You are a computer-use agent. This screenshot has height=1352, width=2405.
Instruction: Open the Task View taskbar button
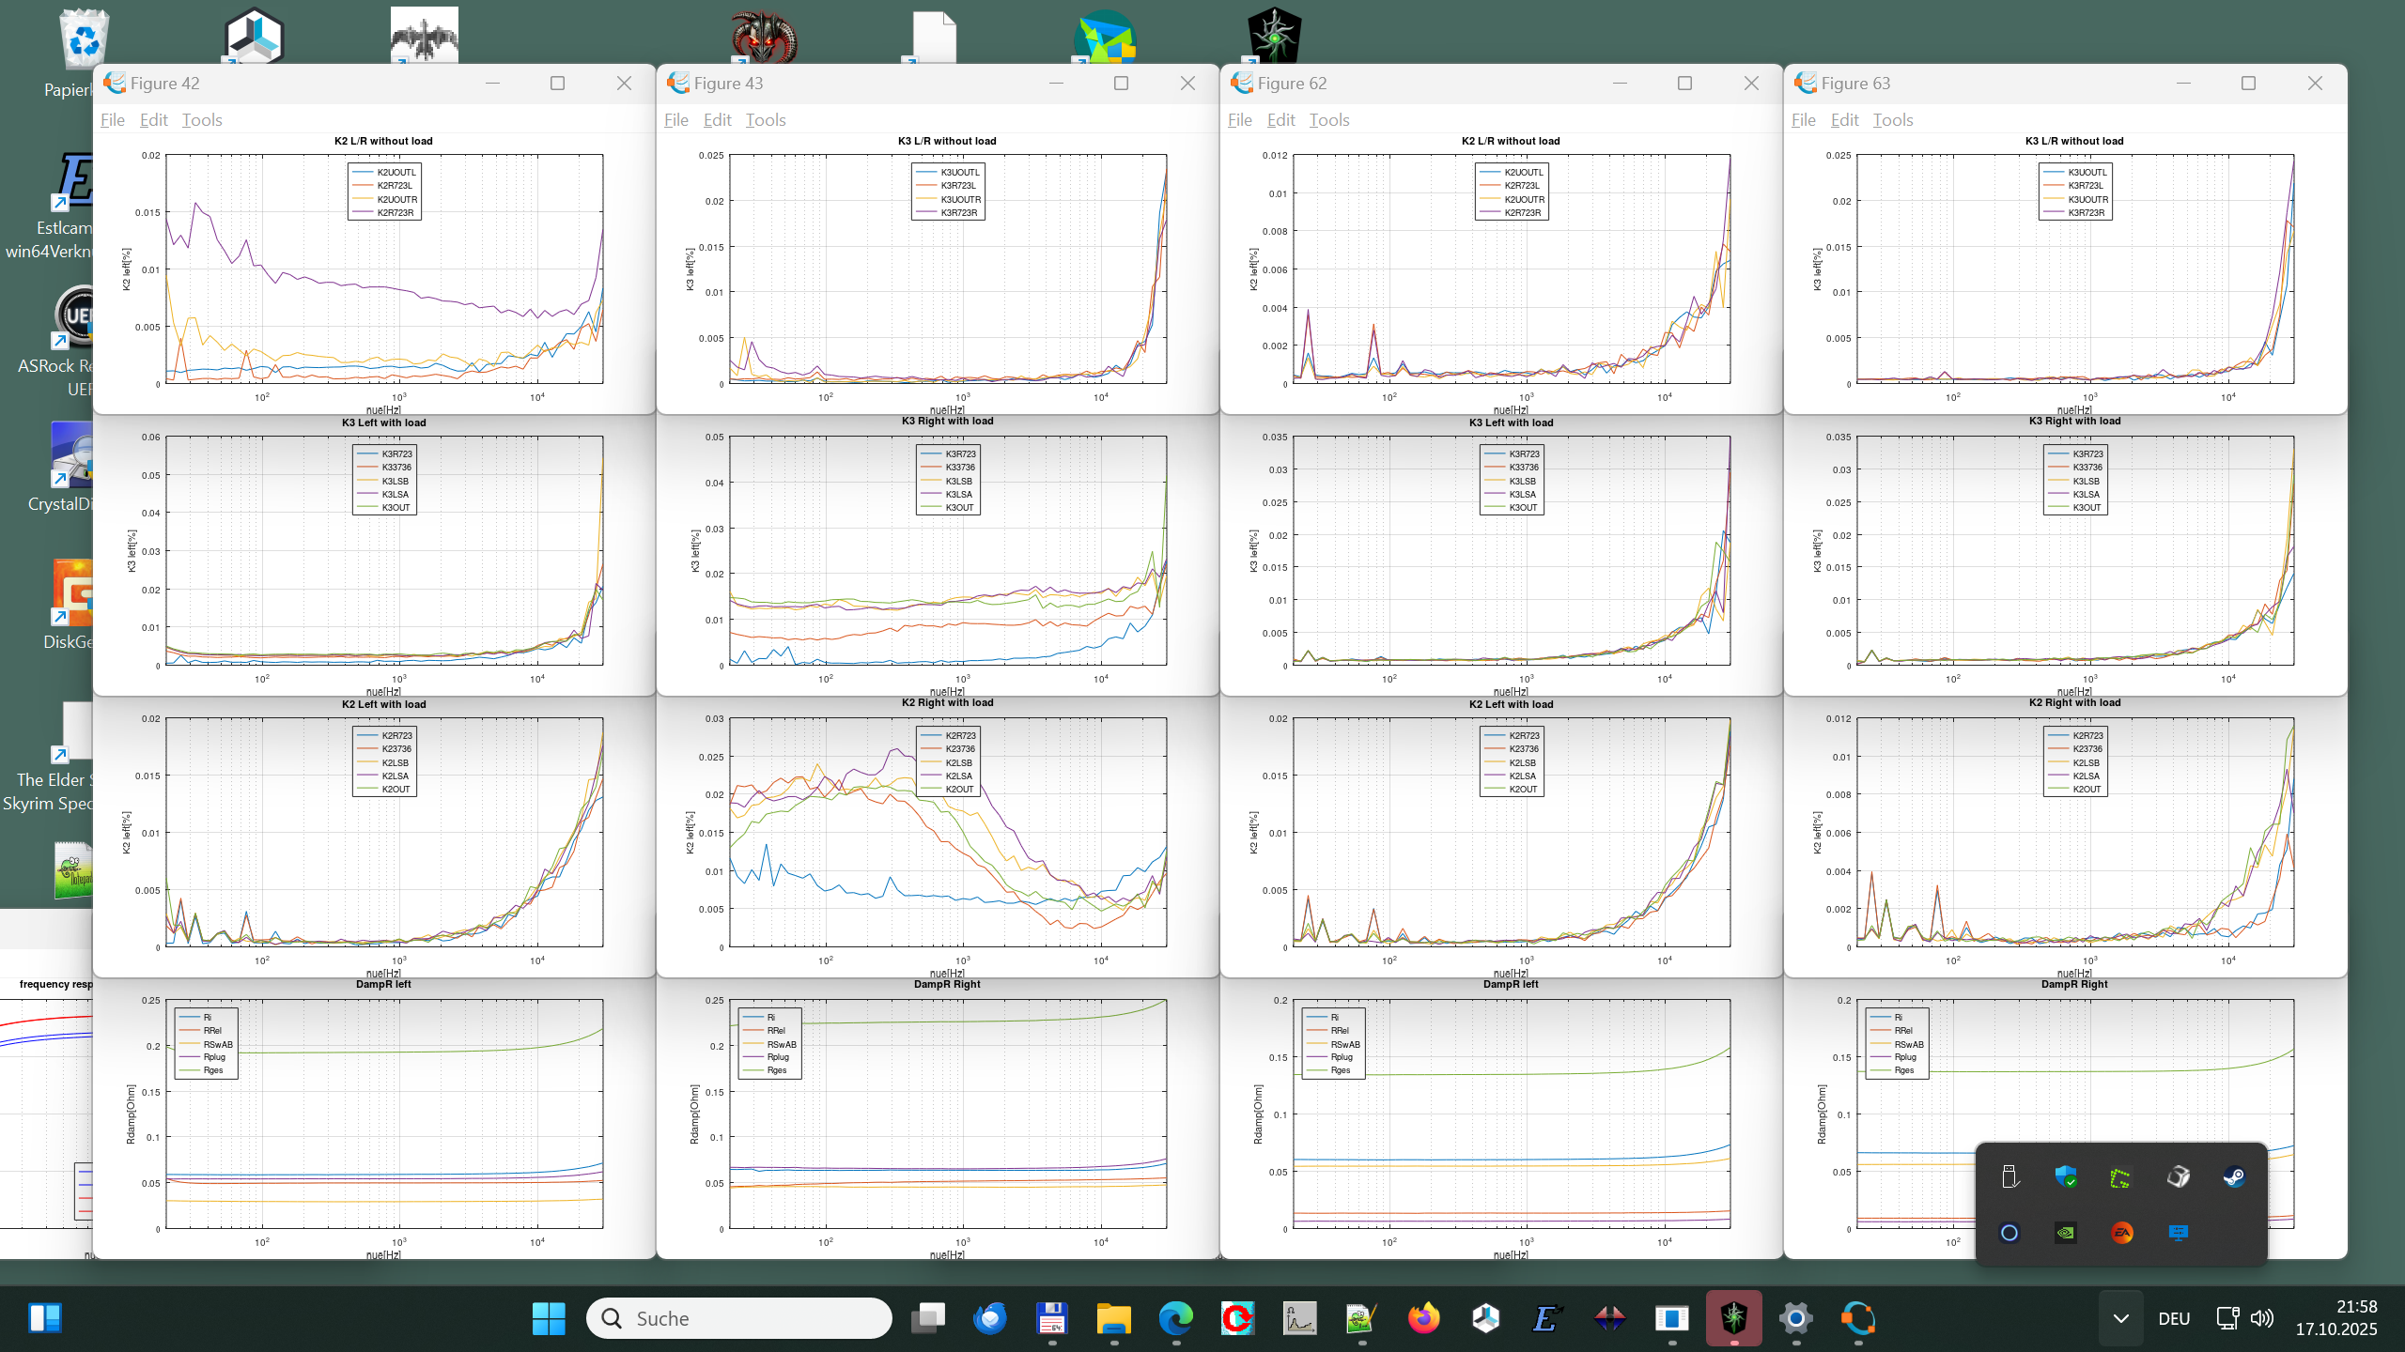point(927,1318)
